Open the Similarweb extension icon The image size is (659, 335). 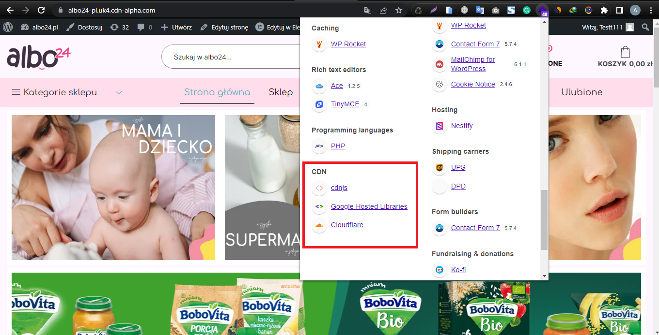click(x=558, y=10)
